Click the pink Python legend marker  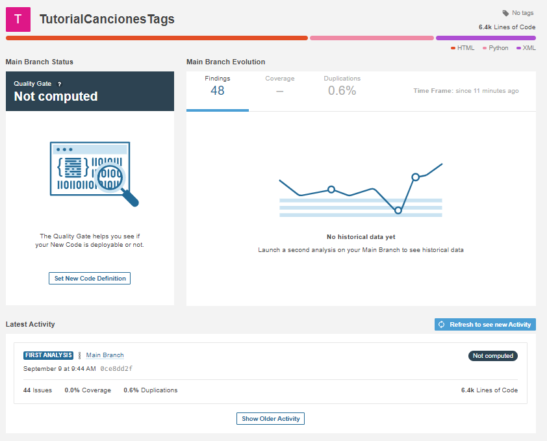(485, 47)
